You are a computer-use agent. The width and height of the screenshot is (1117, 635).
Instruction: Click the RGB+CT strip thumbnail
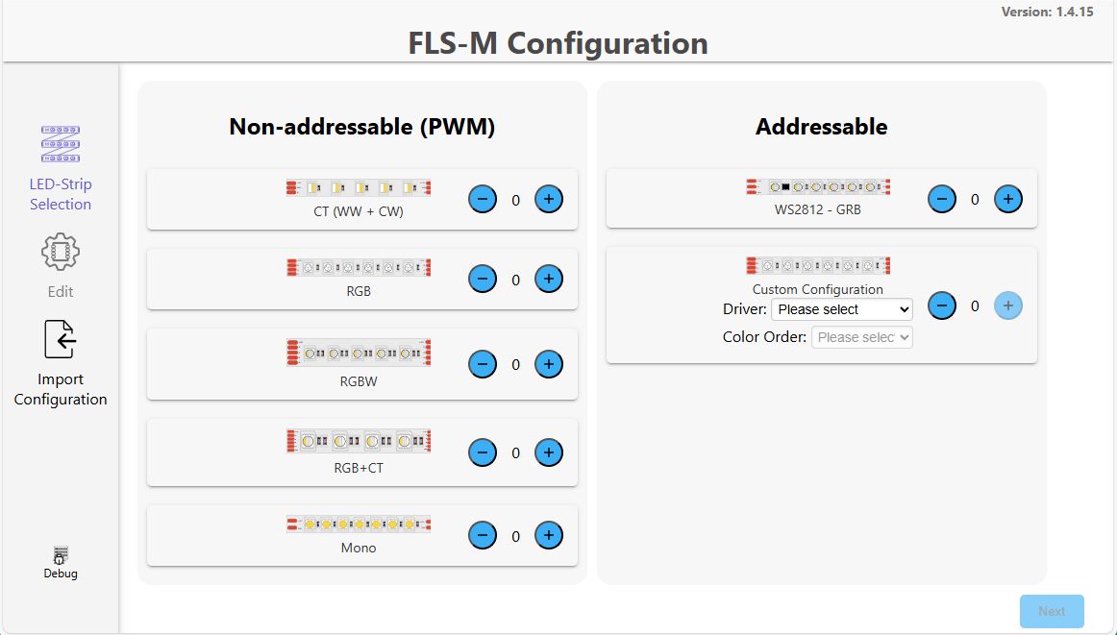[x=358, y=440]
